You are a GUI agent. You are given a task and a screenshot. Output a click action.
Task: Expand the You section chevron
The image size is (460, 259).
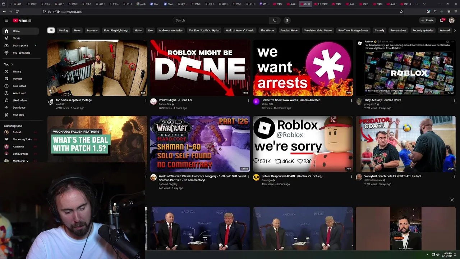click(12, 64)
